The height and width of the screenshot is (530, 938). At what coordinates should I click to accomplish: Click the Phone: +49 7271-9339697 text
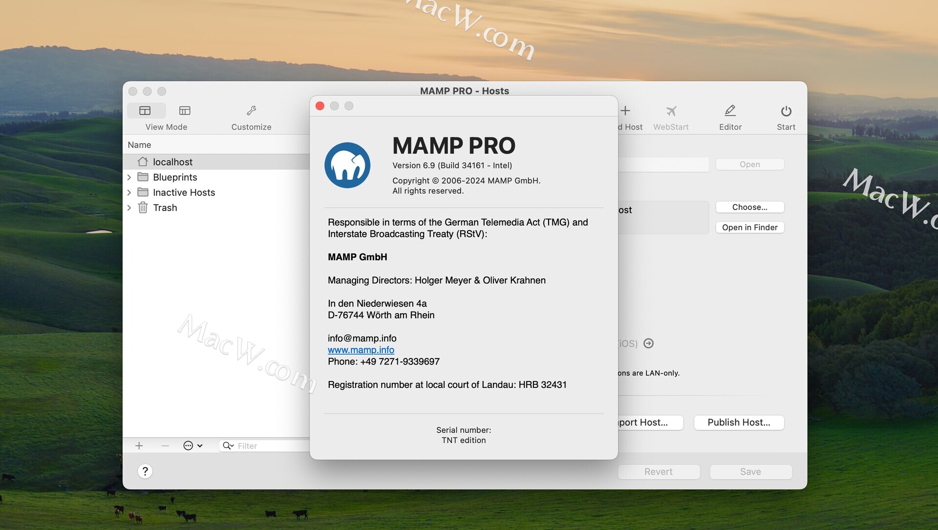[x=384, y=361]
